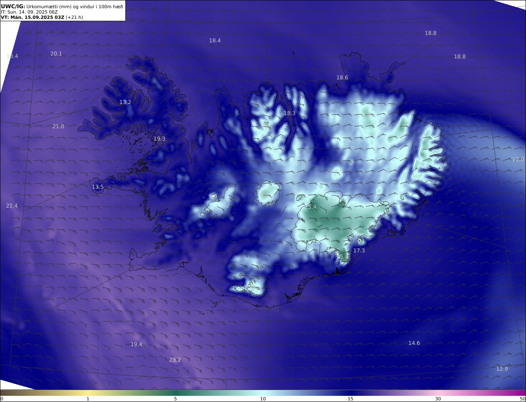
Task: Click the 15 tick on the colour scale
Action: click(x=351, y=399)
